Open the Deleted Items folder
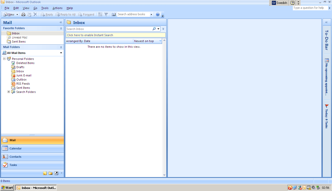 pyautogui.click(x=25, y=63)
